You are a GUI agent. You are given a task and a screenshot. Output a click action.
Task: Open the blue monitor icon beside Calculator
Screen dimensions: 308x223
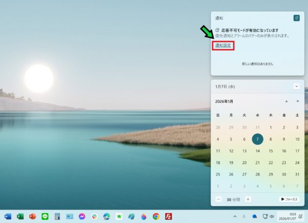click(x=70, y=216)
